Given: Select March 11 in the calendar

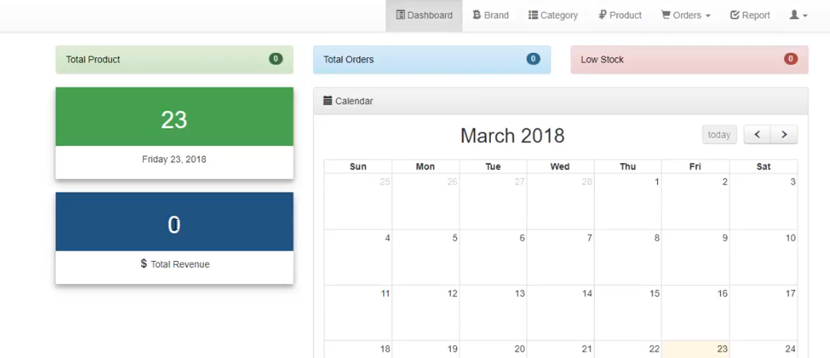Looking at the screenshot, I should pos(358,313).
